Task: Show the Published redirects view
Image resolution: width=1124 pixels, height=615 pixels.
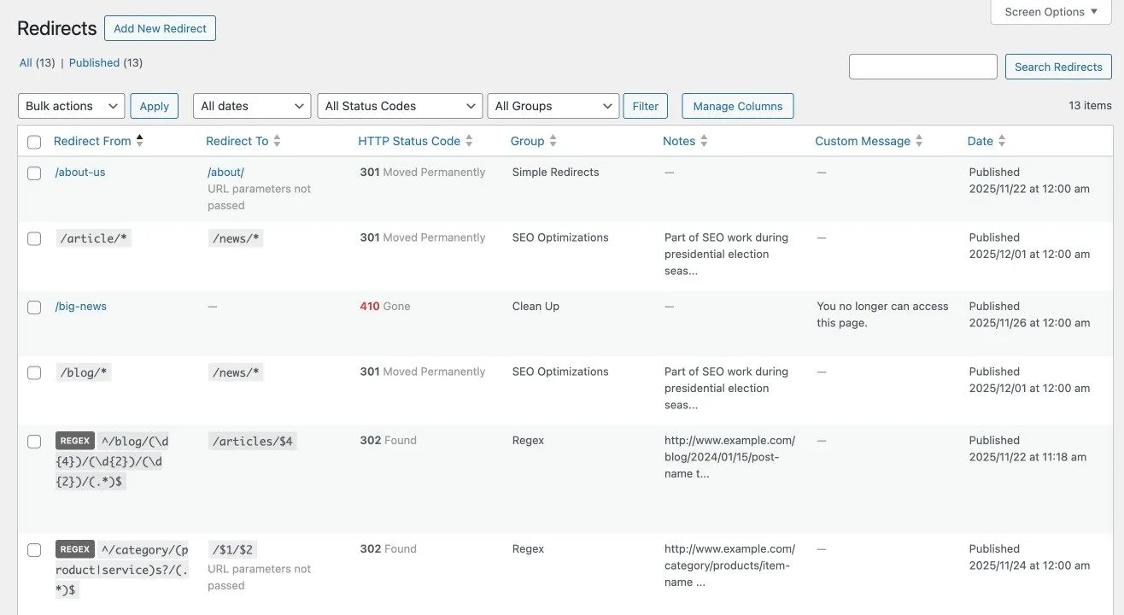Action: coord(94,62)
